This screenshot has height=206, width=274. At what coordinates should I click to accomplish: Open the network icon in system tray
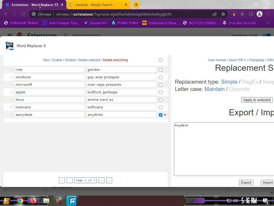(229, 201)
